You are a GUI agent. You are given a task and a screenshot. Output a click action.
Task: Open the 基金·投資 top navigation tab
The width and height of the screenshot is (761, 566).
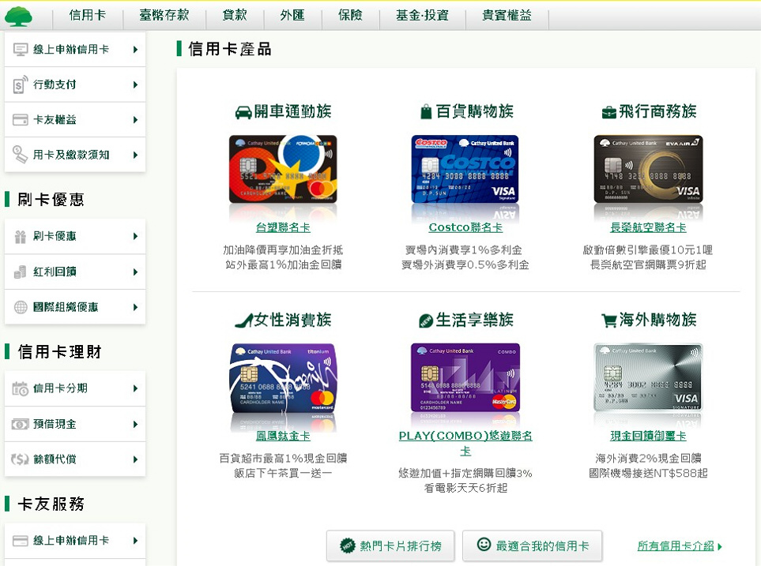422,15
